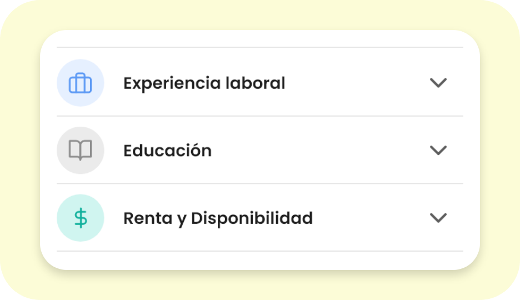Click the dollar sign icon
Viewport: 520px width, 300px height.
81,218
